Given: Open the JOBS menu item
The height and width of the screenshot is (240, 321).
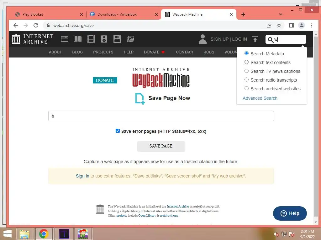Looking at the screenshot, I should tap(209, 52).
